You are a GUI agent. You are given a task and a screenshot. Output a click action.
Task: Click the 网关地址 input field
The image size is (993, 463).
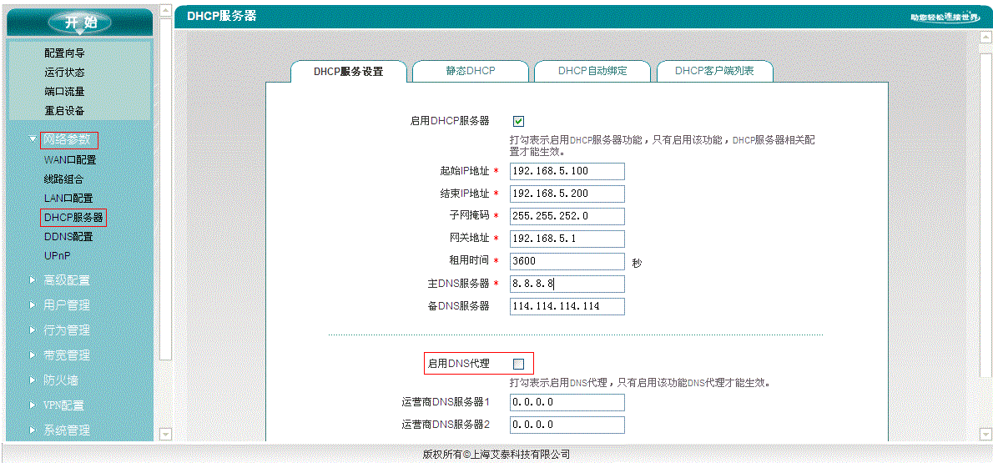(567, 239)
